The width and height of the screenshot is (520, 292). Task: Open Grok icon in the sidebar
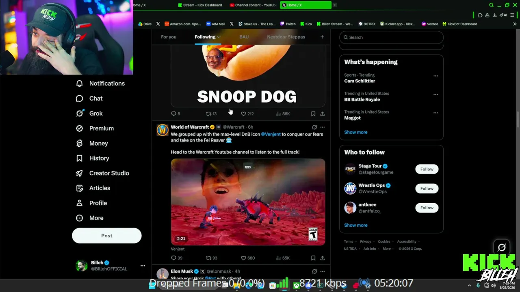point(80,114)
